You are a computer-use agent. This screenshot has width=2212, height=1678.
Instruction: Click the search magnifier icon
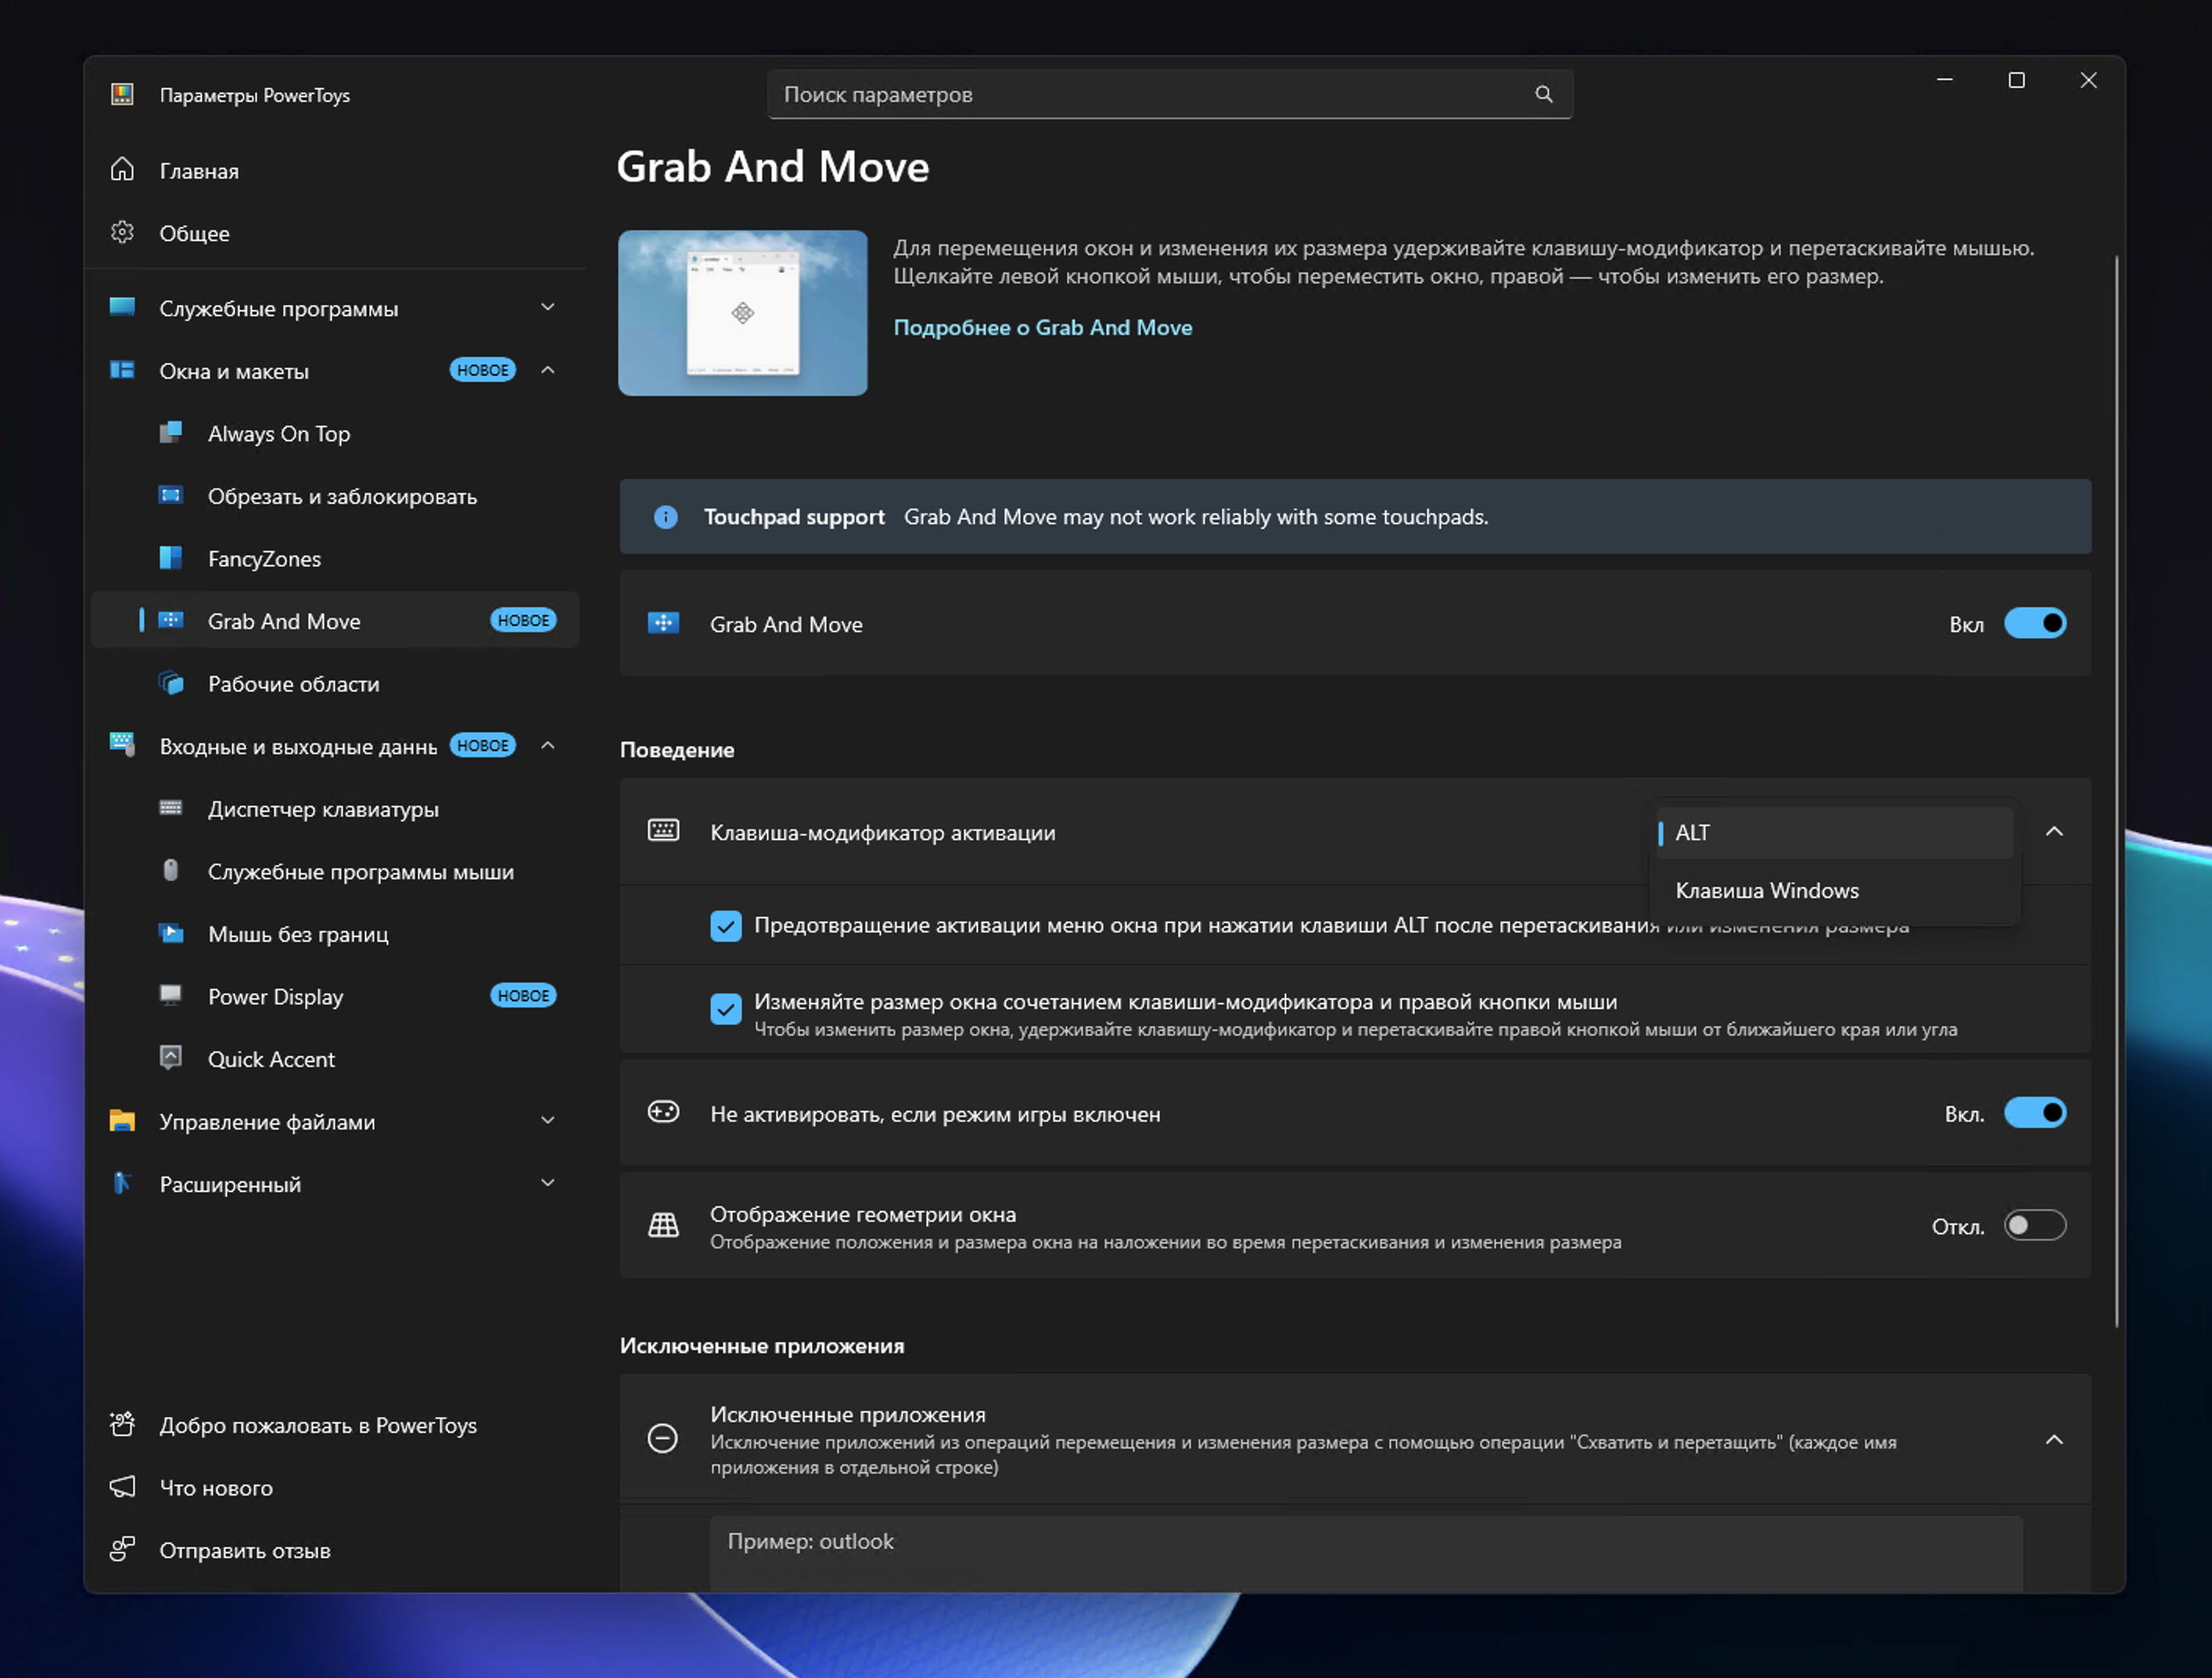pos(1543,94)
